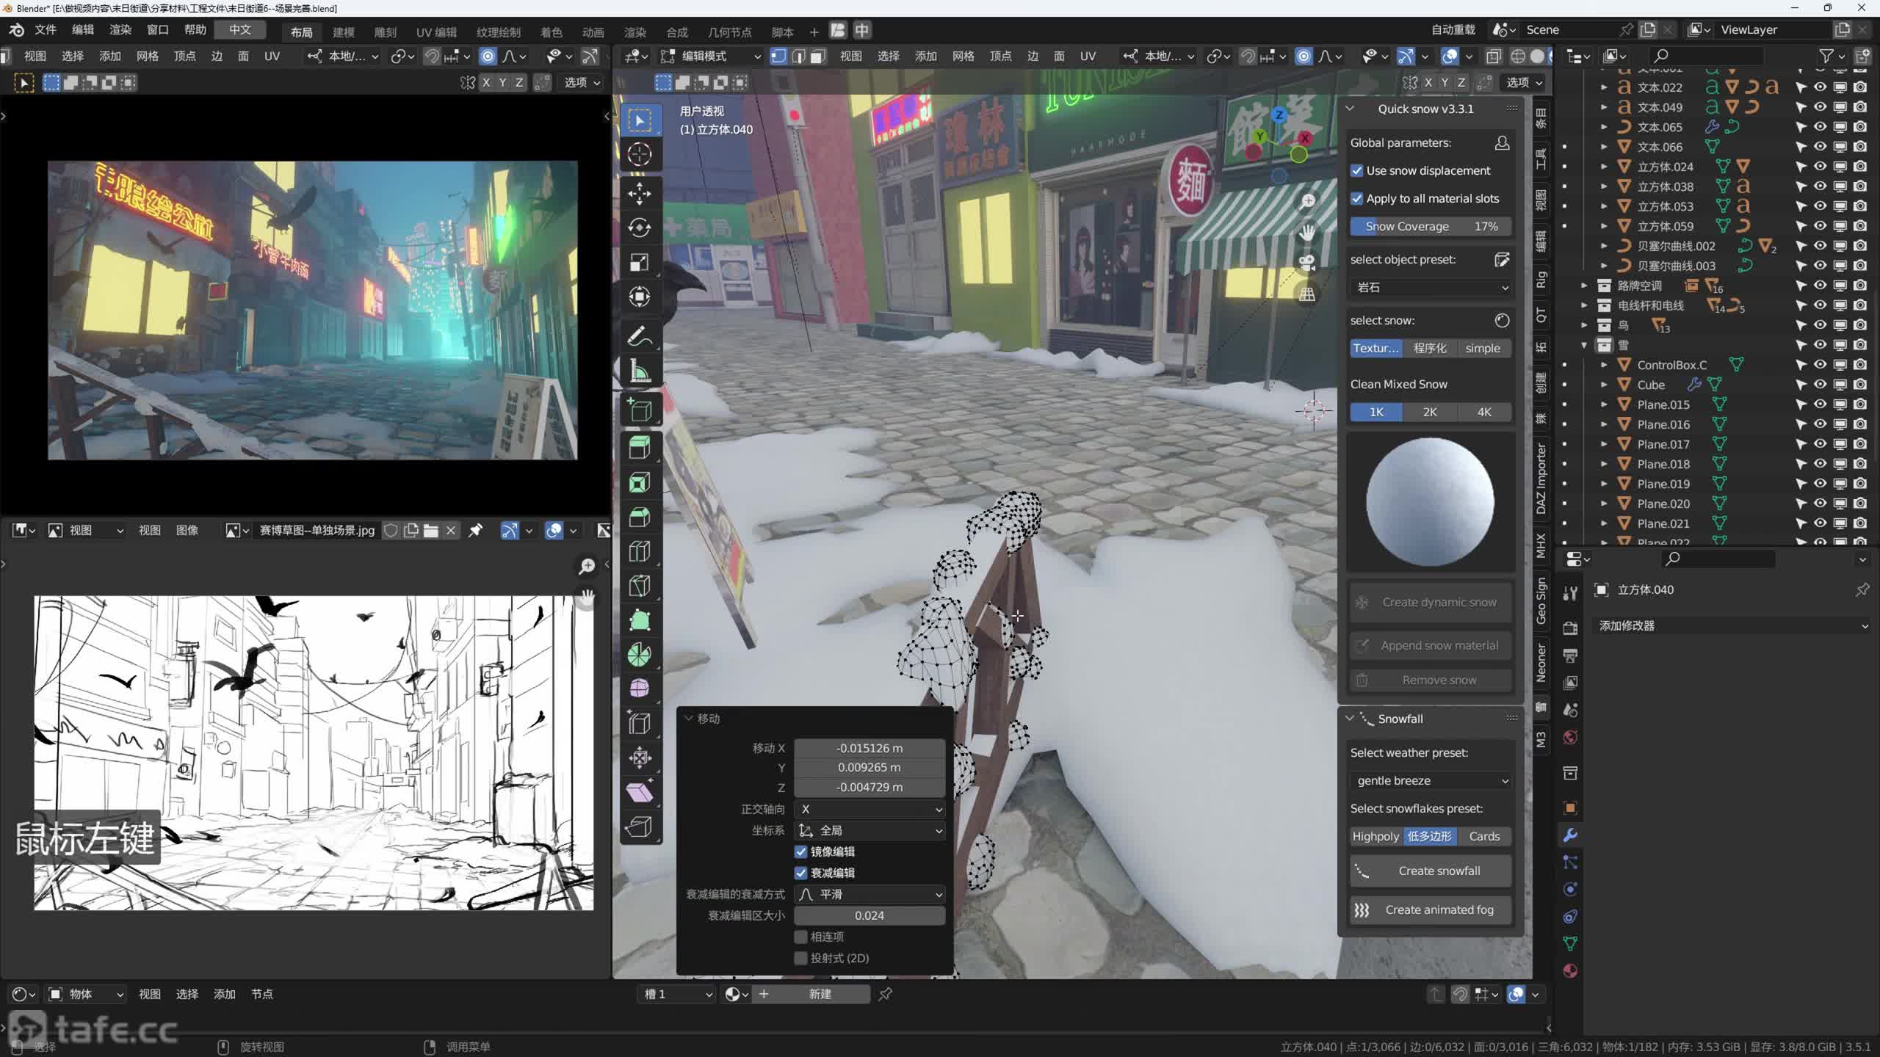1880x1057 pixels.
Task: Open select object preset 岩石 dropdown
Action: 1430,287
